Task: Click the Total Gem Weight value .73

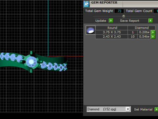Action: (119, 11)
